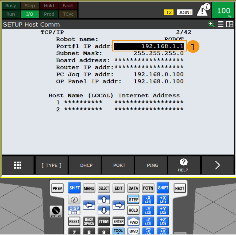Screen dimensions: 236x235
Task: Select the split-screen layout icon
Action: tap(230, 24)
